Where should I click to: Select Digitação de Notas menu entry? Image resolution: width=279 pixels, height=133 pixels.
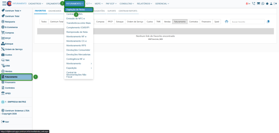pyautogui.click(x=75, y=10)
